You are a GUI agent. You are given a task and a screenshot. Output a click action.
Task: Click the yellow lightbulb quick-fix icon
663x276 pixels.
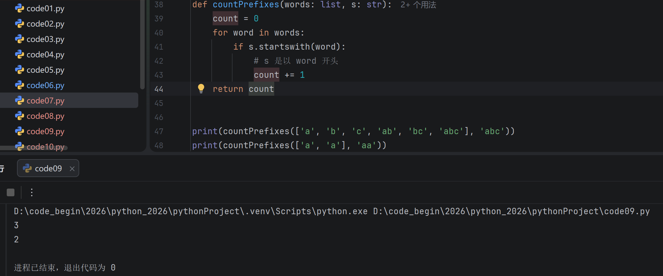tap(201, 88)
